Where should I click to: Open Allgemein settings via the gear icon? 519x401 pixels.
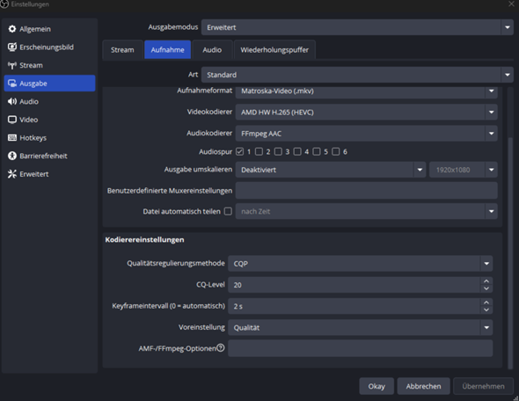tap(12, 29)
